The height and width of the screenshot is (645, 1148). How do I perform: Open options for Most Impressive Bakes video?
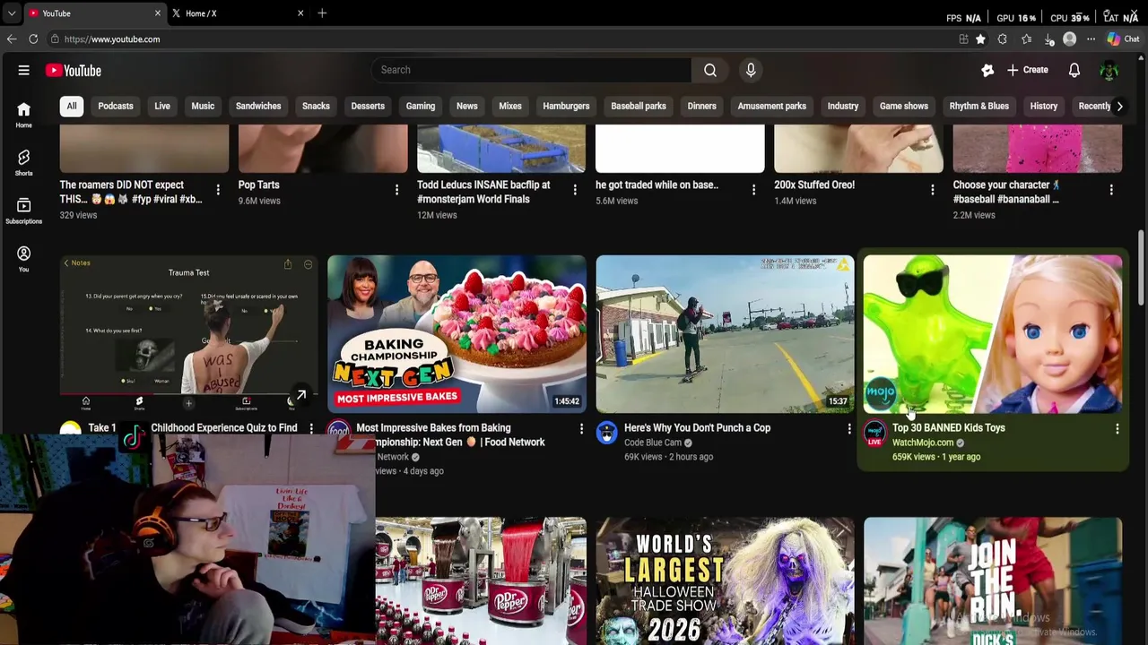point(580,429)
